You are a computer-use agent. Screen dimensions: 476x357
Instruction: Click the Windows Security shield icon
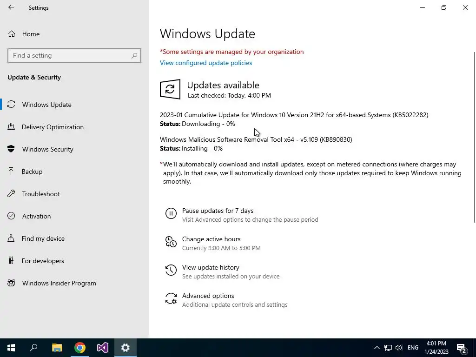click(x=11, y=149)
